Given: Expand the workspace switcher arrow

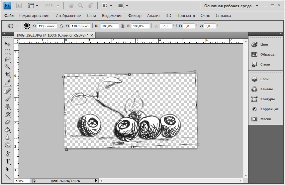Looking at the screenshot, I should point(257,6).
